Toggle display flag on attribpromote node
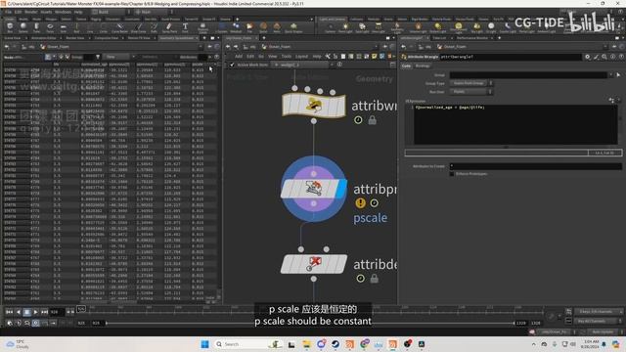This screenshot has height=352, width=626. point(341,189)
